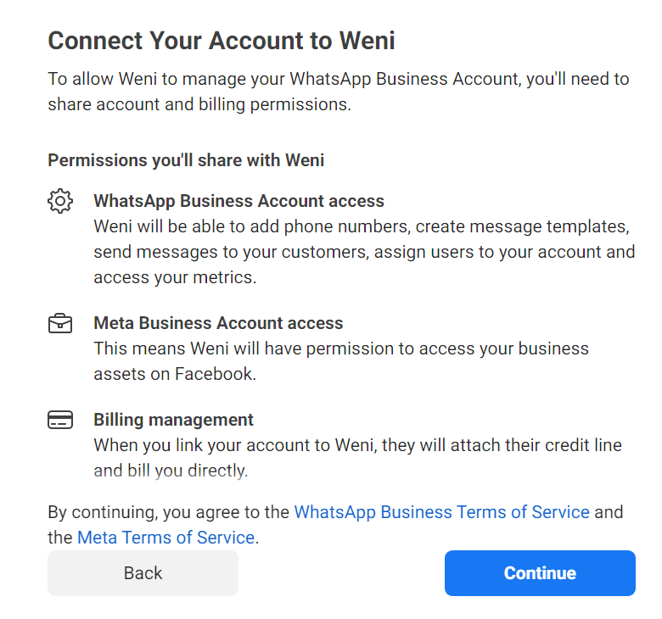Select the "WhatsApp Business Account access" title

coord(238,202)
